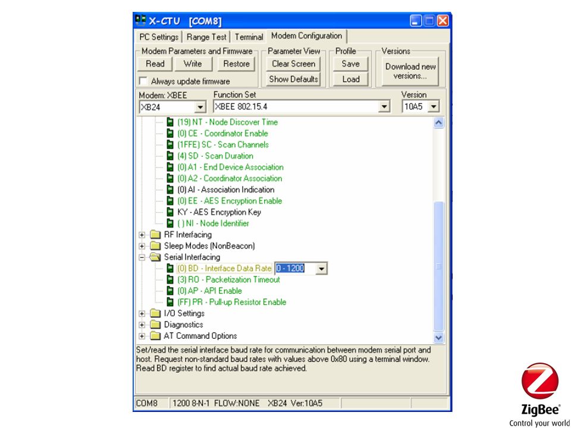Image resolution: width=571 pixels, height=428 pixels.
Task: Click the X-CTU title bar app icon
Action: pos(140,21)
